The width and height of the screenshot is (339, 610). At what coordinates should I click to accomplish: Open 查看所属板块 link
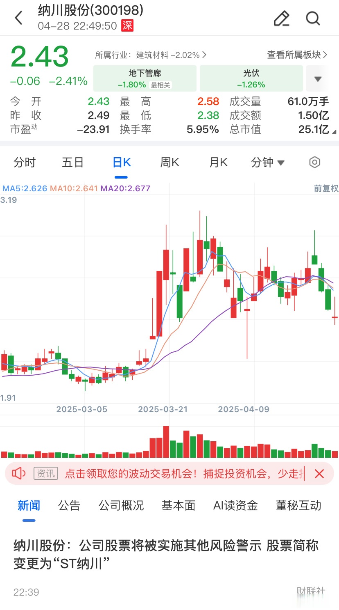(297, 55)
